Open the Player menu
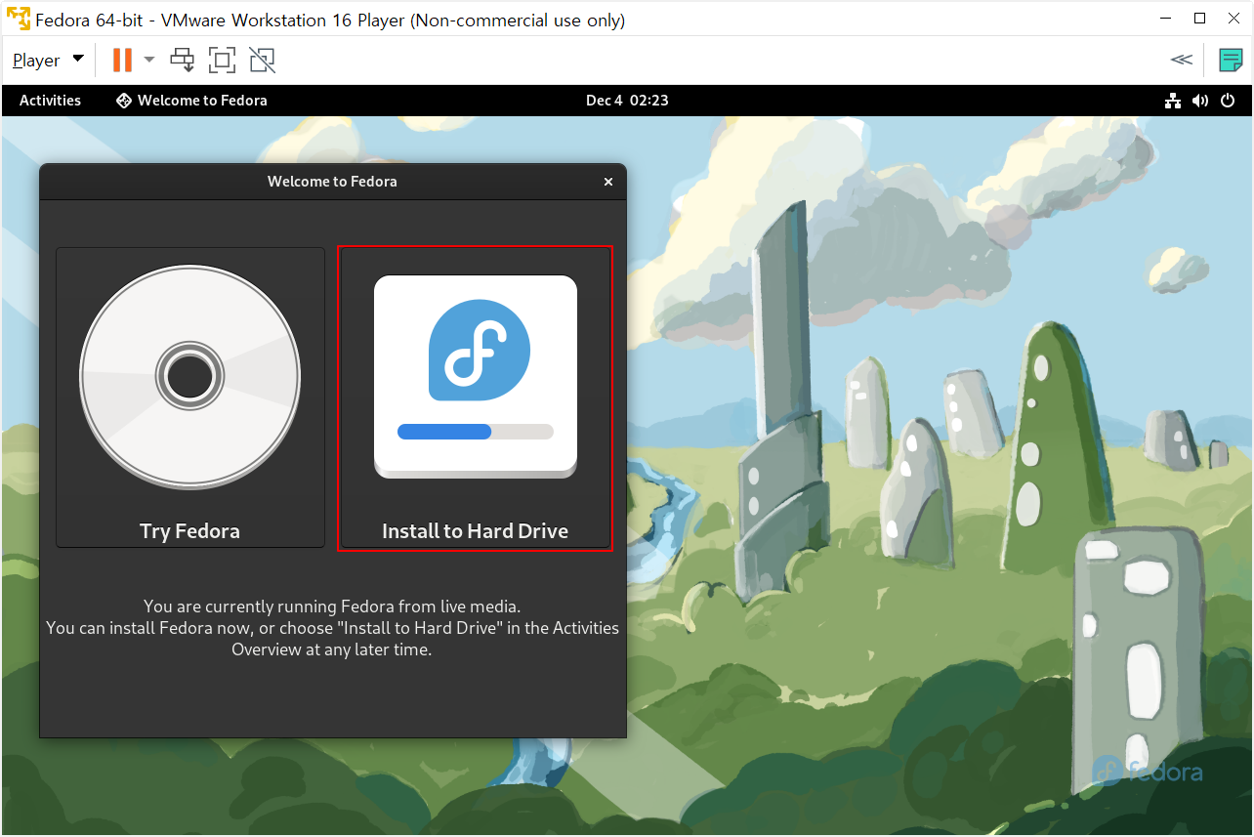The width and height of the screenshot is (1254, 837). (48, 60)
